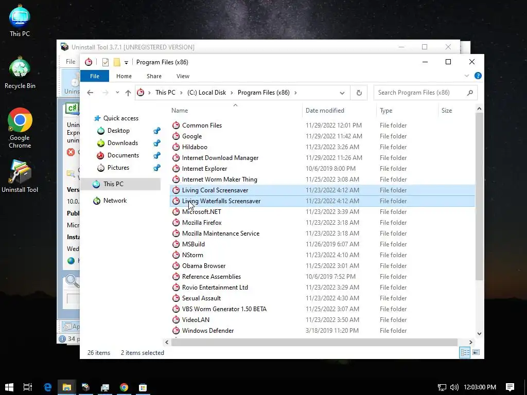The height and width of the screenshot is (395, 527).
Task: Select the Internet Download Manager folder icon
Action: (176, 158)
